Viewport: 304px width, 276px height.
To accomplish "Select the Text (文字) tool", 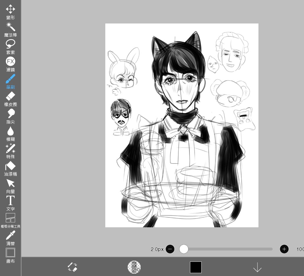I will coord(10,203).
